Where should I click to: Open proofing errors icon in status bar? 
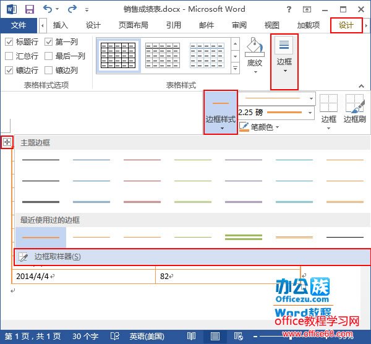[x=115, y=336]
